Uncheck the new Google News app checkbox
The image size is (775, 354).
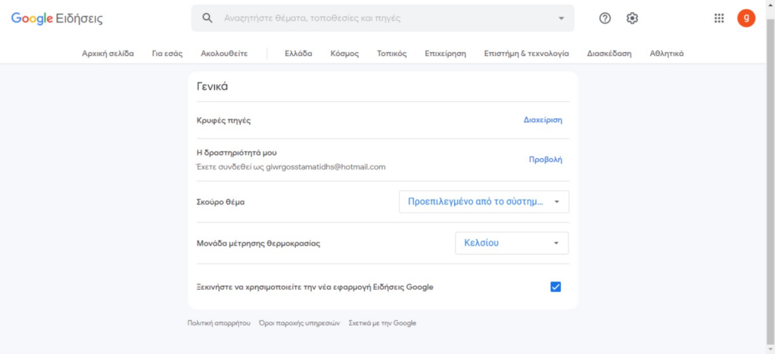point(556,287)
